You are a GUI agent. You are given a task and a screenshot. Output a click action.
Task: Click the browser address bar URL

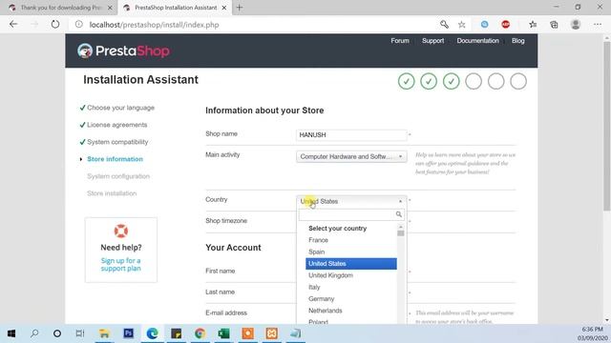pyautogui.click(x=155, y=25)
